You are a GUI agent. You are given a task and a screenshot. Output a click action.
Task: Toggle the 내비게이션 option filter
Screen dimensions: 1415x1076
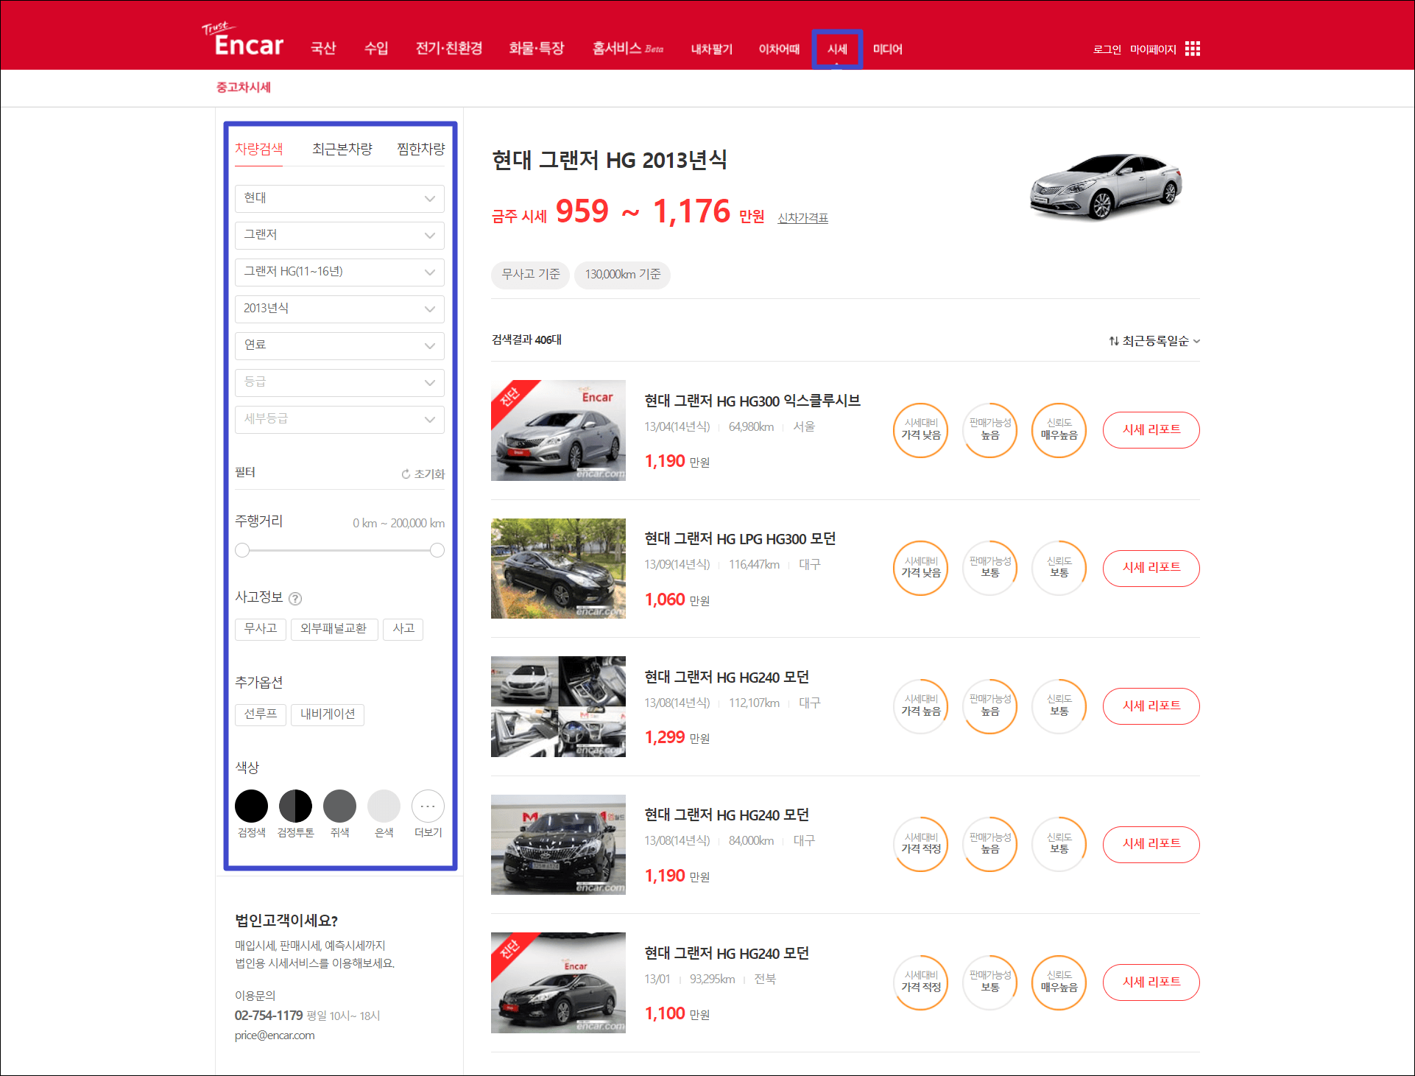(x=328, y=714)
